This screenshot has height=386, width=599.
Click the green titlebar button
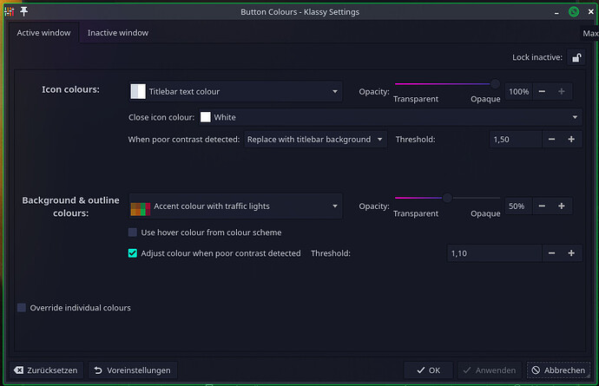(x=574, y=11)
